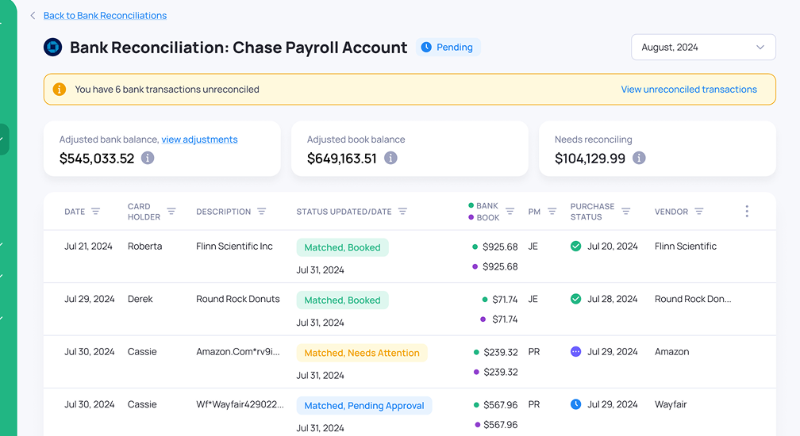This screenshot has width=800, height=436.
Task: Click the Chase bank logo icon
Action: coord(52,48)
